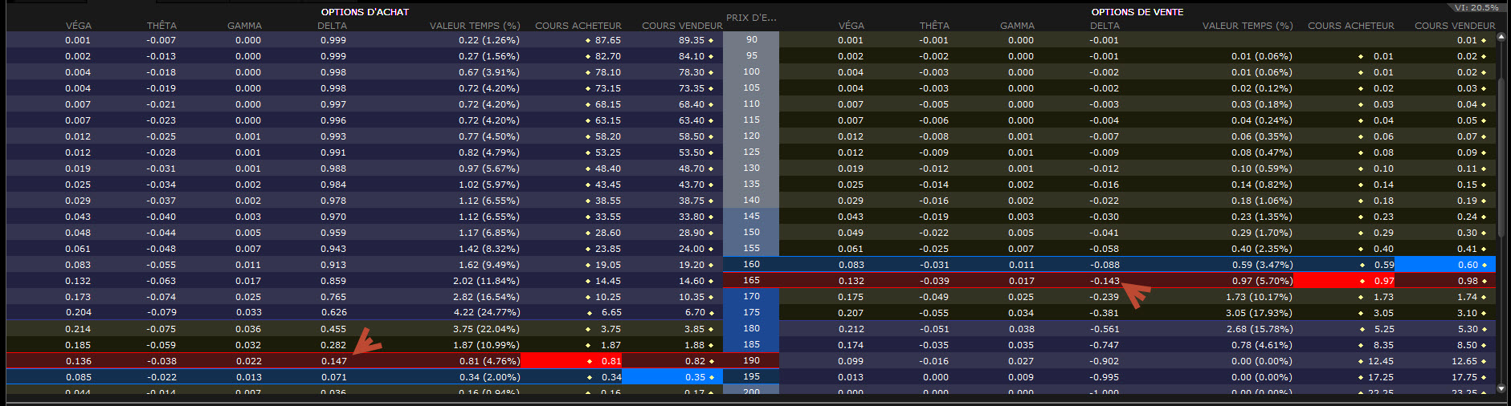This screenshot has height=406, width=1511.
Task: Click the PRIX D'E... strike column header
Action: (751, 18)
